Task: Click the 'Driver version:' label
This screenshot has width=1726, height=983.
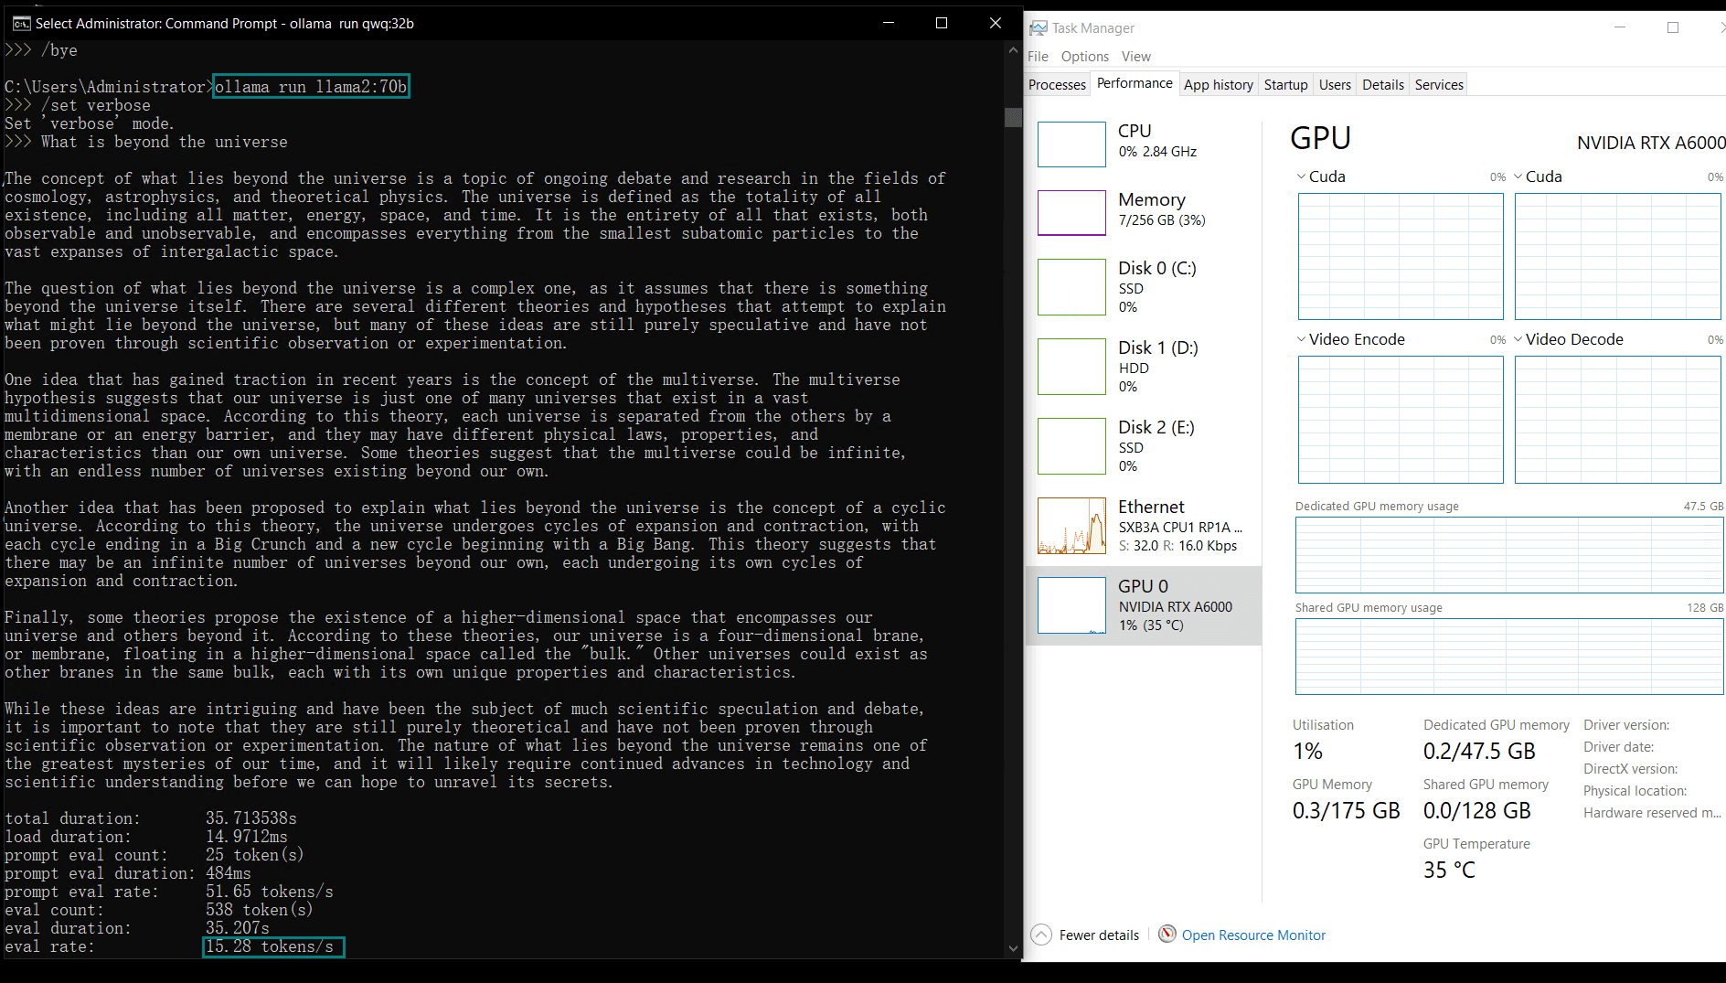Action: coord(1626,725)
